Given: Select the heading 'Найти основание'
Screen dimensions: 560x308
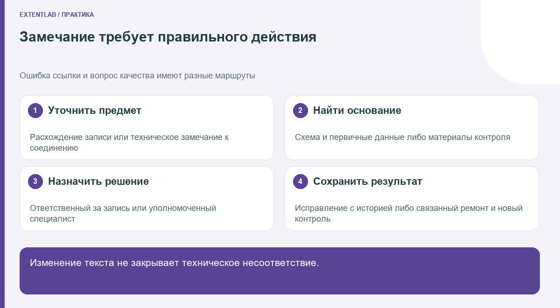Looking at the screenshot, I should (x=357, y=111).
